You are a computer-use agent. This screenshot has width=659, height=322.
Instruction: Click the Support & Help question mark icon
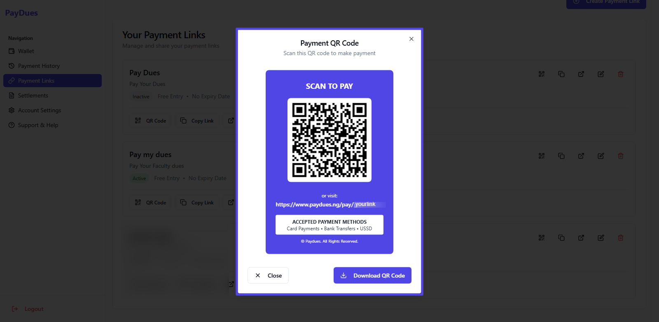pyautogui.click(x=12, y=125)
